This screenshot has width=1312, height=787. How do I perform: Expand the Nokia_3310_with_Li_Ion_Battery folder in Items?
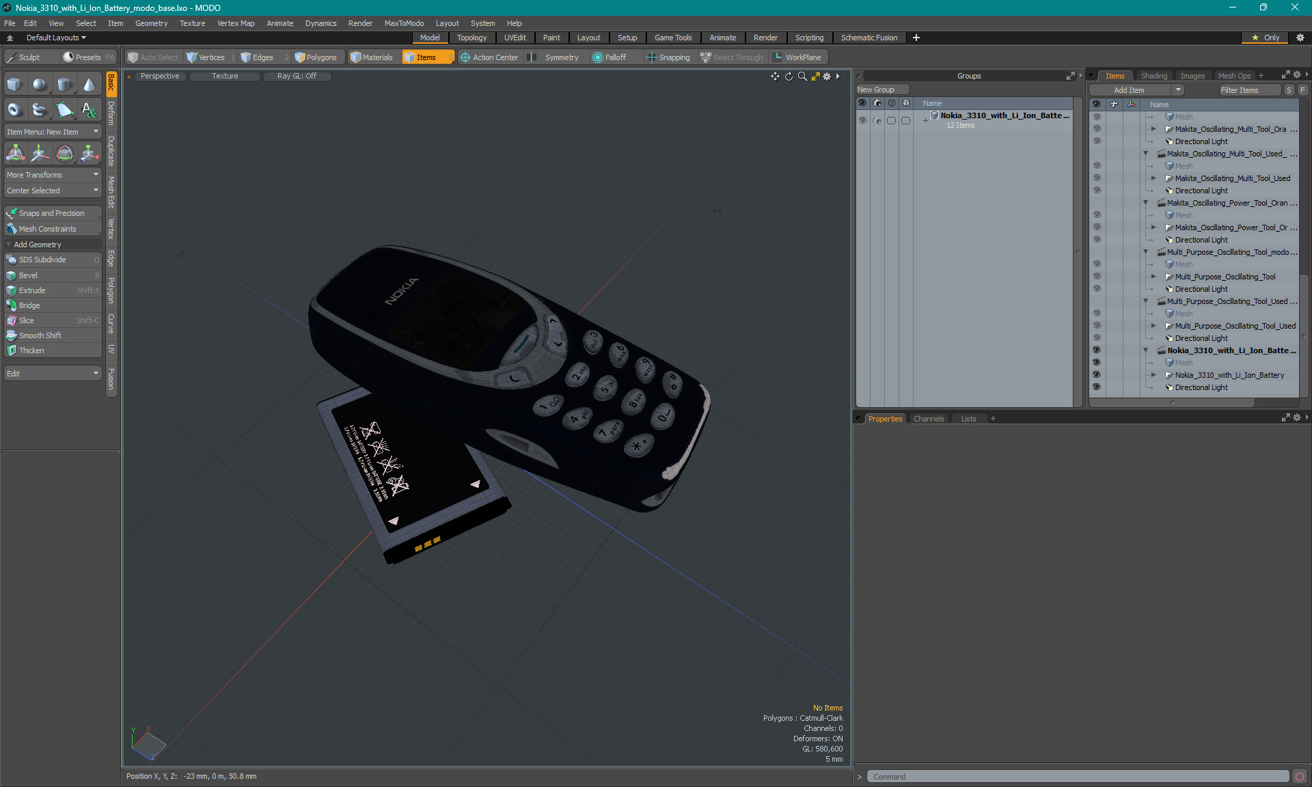point(1154,375)
